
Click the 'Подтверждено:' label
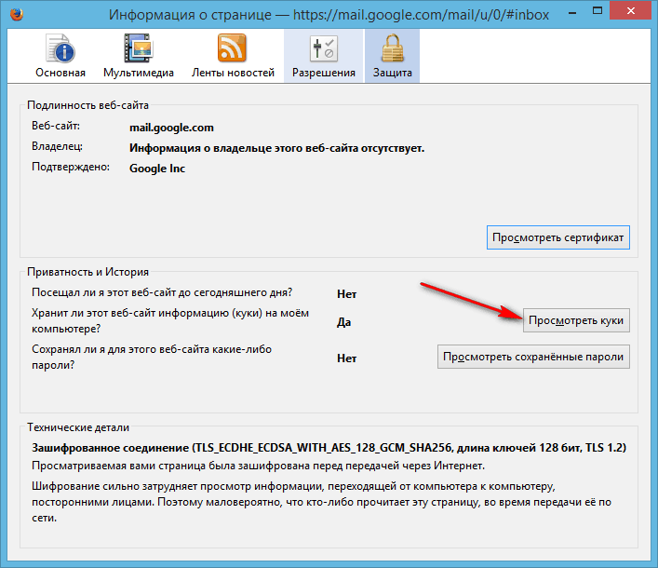pyautogui.click(x=71, y=167)
